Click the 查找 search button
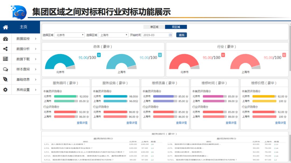 point(181,35)
